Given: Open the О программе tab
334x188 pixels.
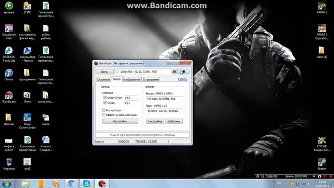Looking at the screenshot, I should tap(151, 79).
